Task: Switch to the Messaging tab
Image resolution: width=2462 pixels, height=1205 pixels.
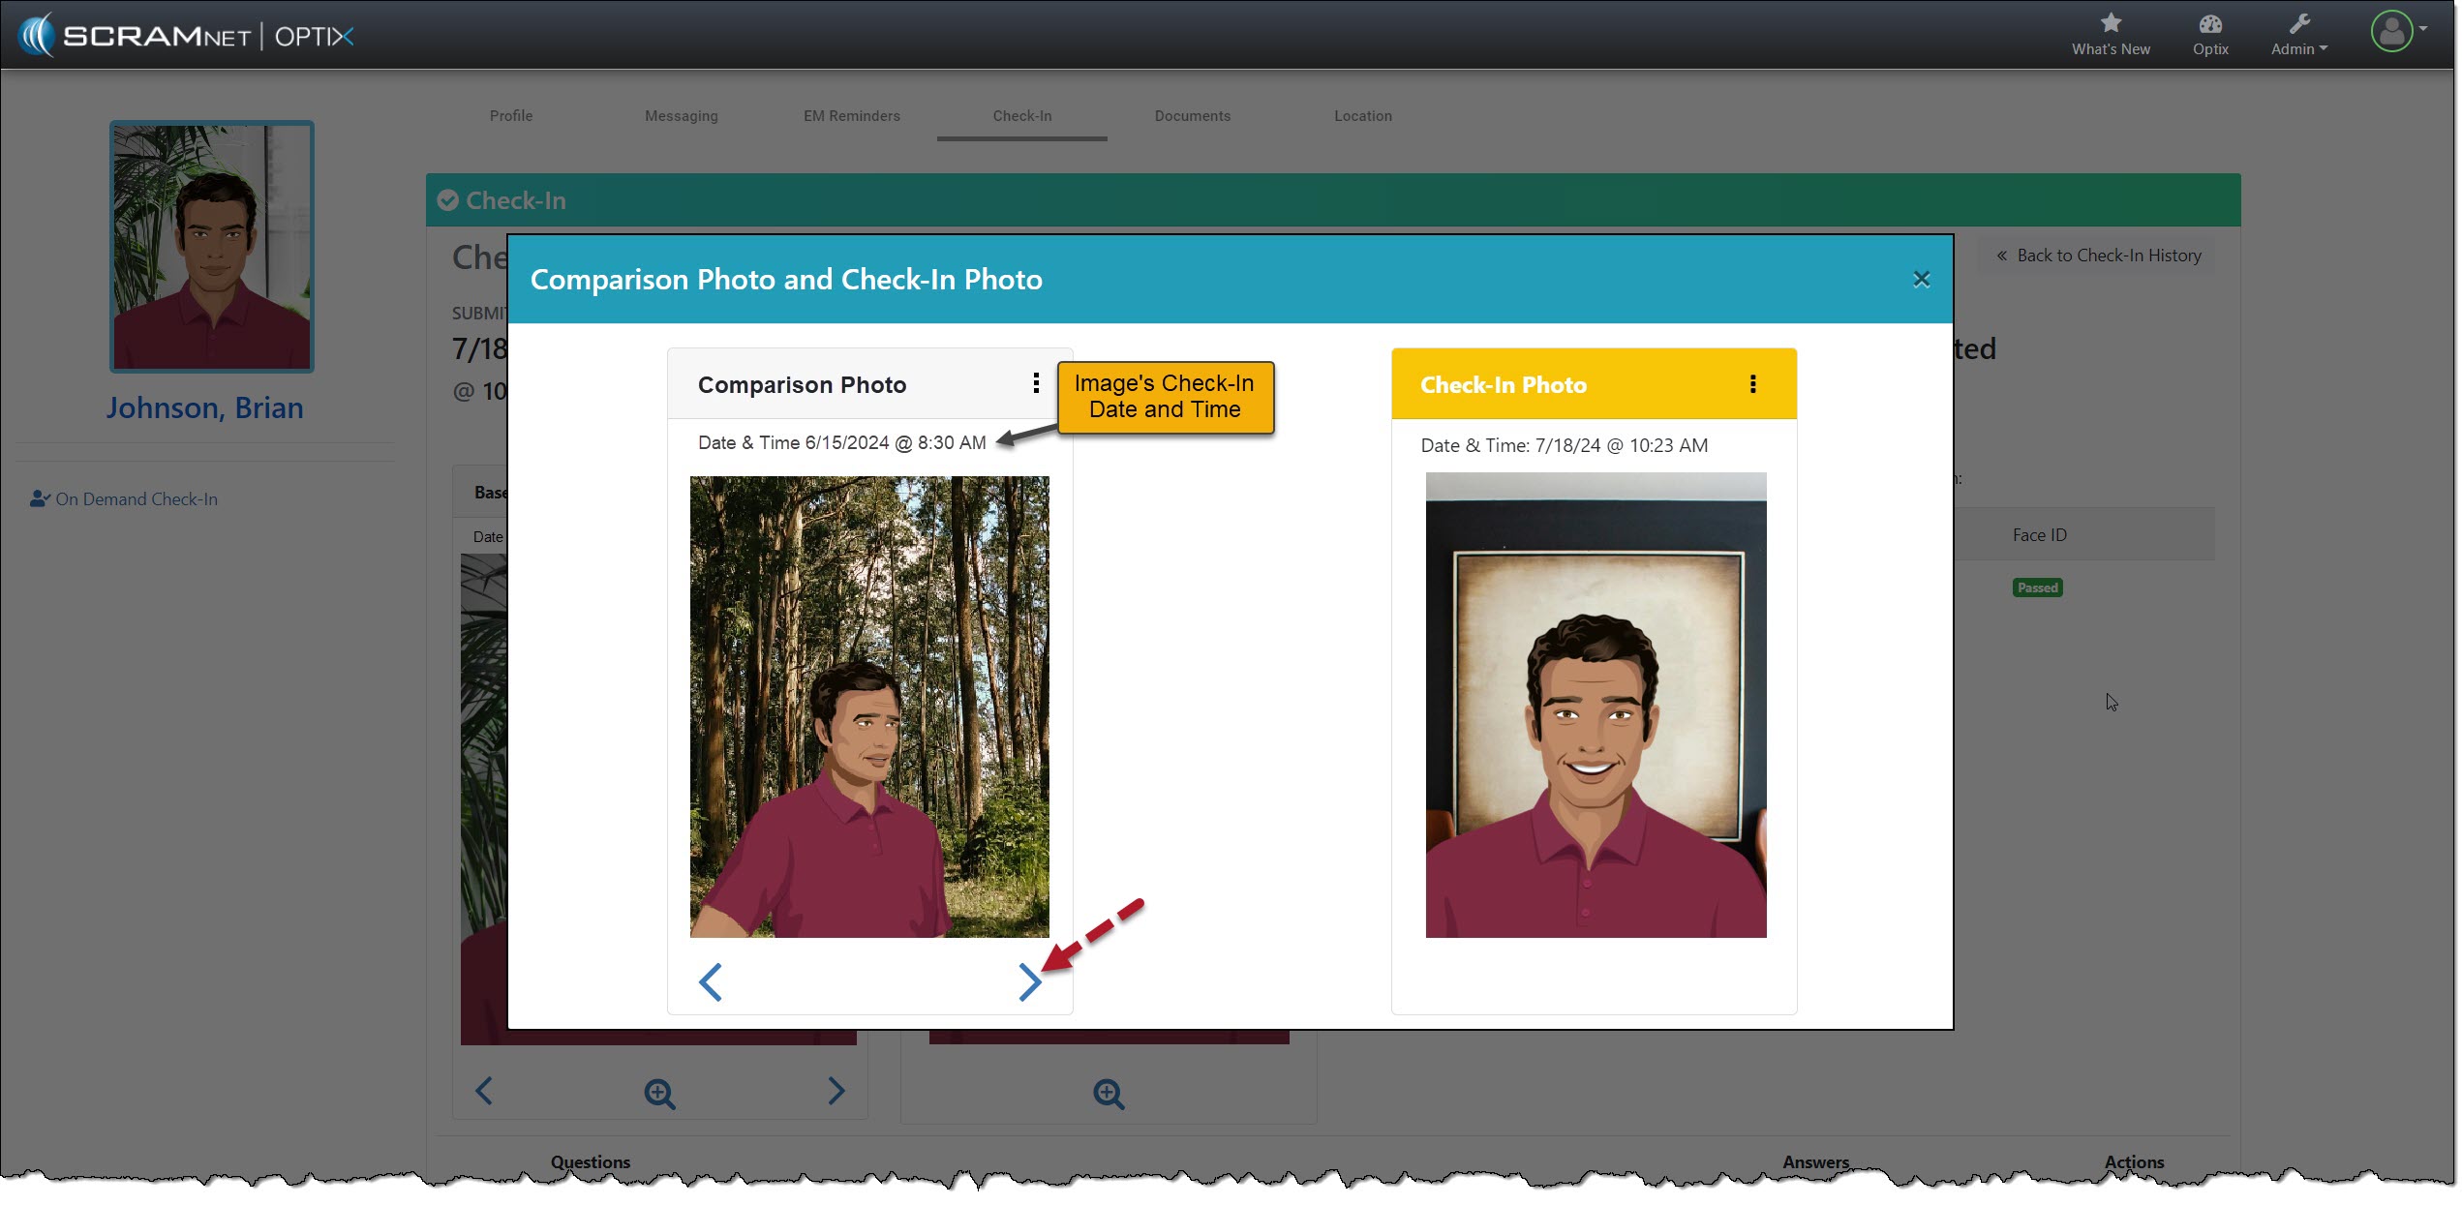Action: tap(681, 116)
